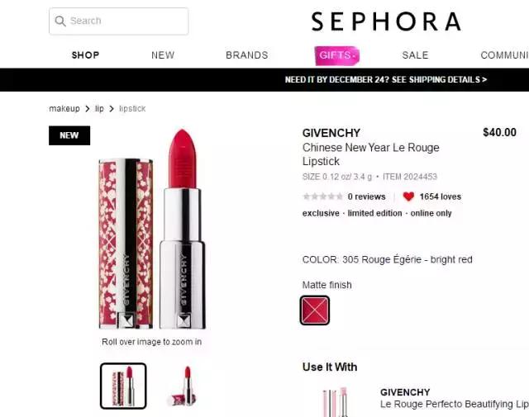Viewport: 529px width, 417px height.
Task: Click the search magnifier icon
Action: point(60,21)
